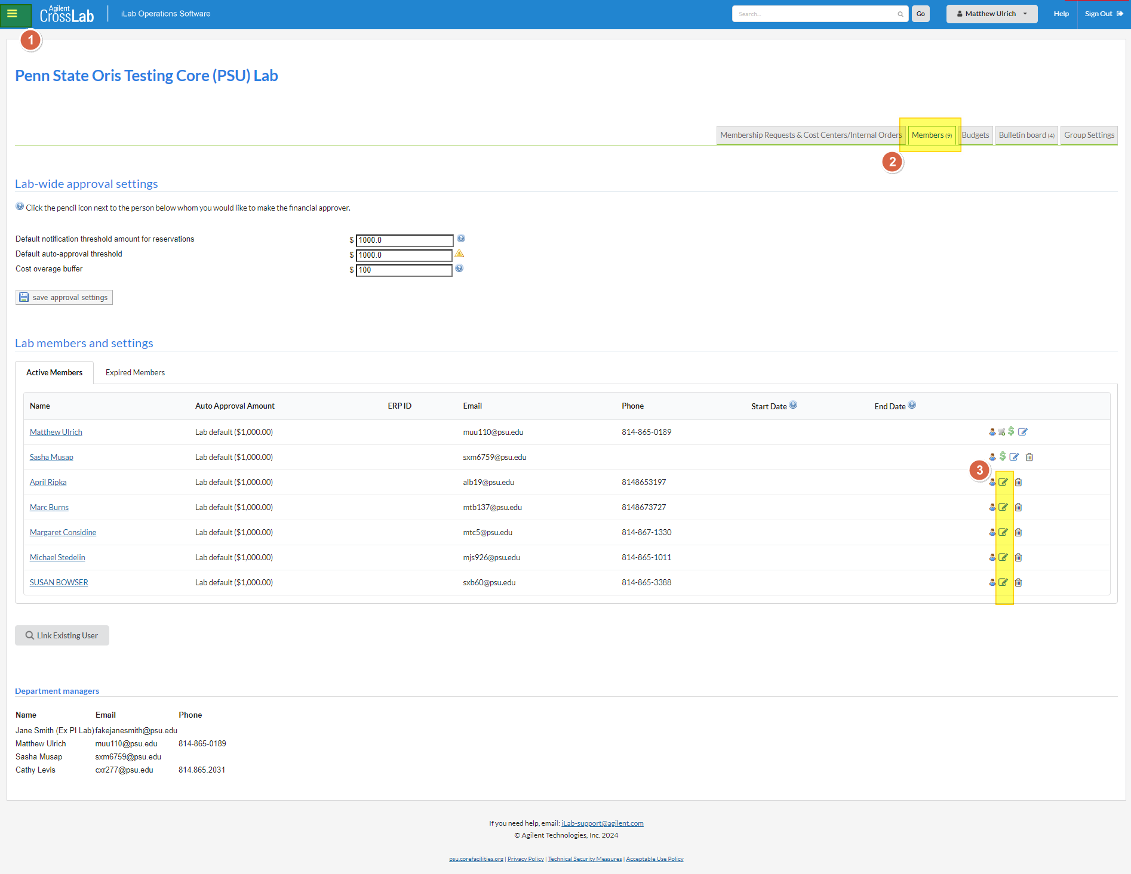This screenshot has height=874, width=1131.
Task: Click the cart icon in Matthew Ulrich's row
Action: pos(1001,432)
